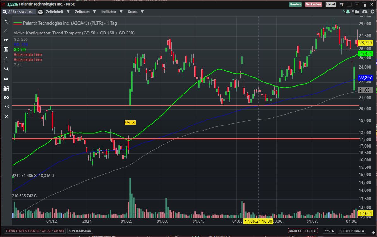Select the percent measurement tool
The height and width of the screenshot is (237, 377).
point(6,50)
